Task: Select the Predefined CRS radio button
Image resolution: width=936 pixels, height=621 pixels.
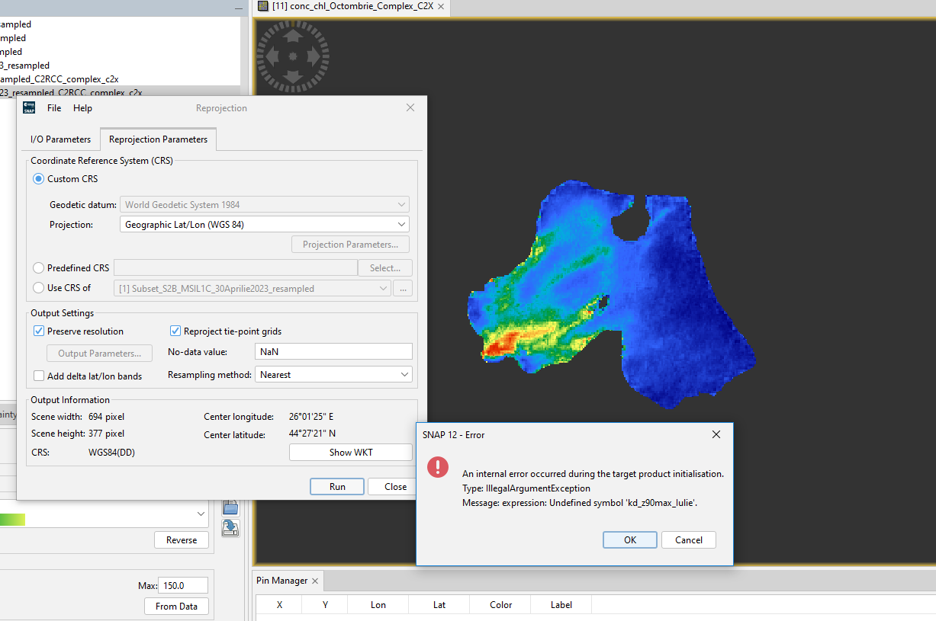Action: pyautogui.click(x=38, y=268)
